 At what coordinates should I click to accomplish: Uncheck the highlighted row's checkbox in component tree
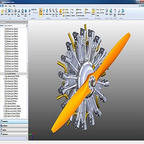tap(5, 74)
